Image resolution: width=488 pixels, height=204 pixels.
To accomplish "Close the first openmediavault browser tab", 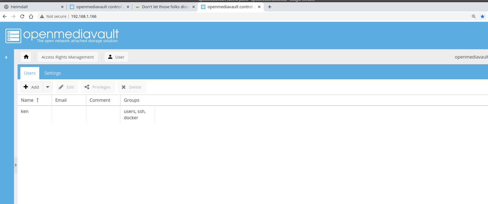I will pyautogui.click(x=128, y=7).
